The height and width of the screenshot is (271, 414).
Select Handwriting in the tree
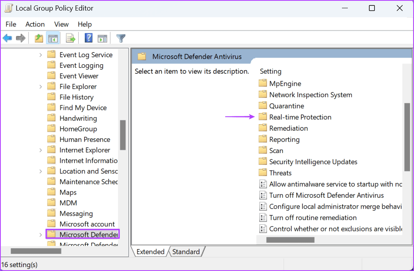coord(78,118)
